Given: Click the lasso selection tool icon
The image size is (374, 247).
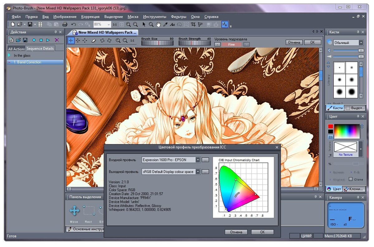Looking at the screenshot, I should coord(180,24).
